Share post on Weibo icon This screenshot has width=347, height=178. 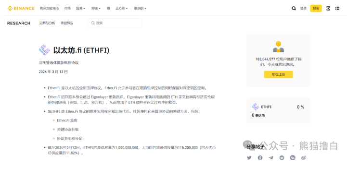coord(304,158)
